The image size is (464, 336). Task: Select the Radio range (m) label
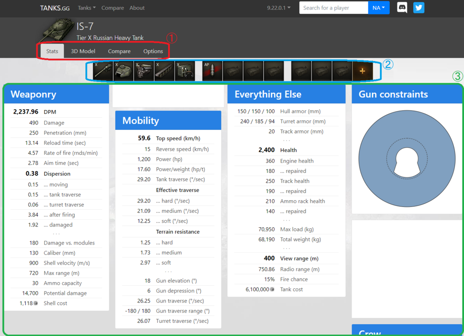click(x=300, y=269)
